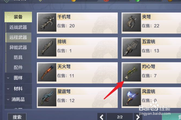Expand the 图样 category

(x=18, y=78)
